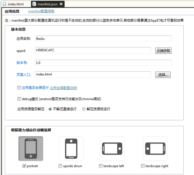Switch to the index.html editor tab
The width and height of the screenshot is (194, 175).
pyautogui.click(x=16, y=4)
